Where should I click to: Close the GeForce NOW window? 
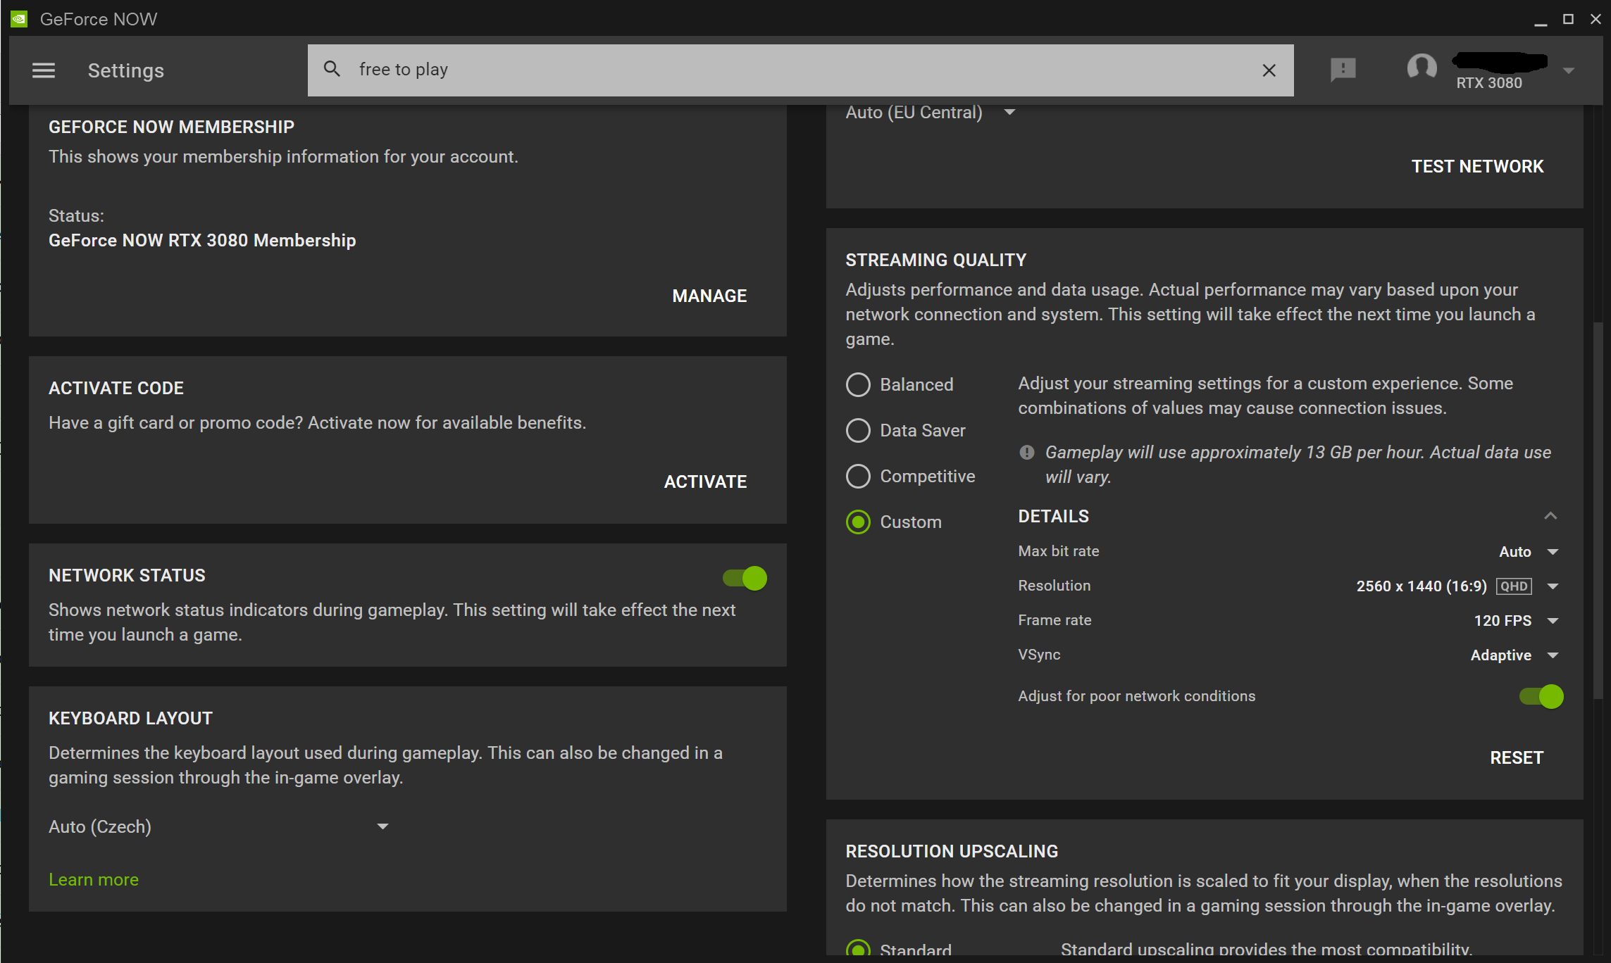point(1596,19)
